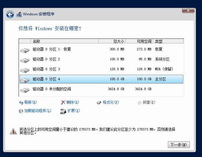The height and width of the screenshot is (157, 202).
Task: Click the 刷新 (Refresh) icon
Action: [x=21, y=102]
